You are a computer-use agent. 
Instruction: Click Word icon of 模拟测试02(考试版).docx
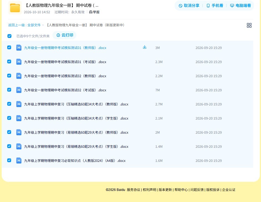pyautogui.click(x=19, y=90)
